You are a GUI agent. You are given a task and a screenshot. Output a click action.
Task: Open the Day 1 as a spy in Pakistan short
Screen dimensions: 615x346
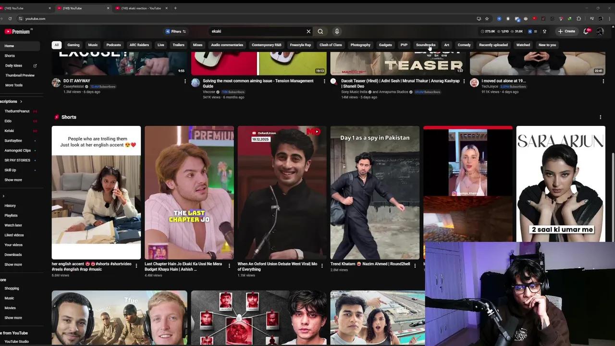pos(375,192)
